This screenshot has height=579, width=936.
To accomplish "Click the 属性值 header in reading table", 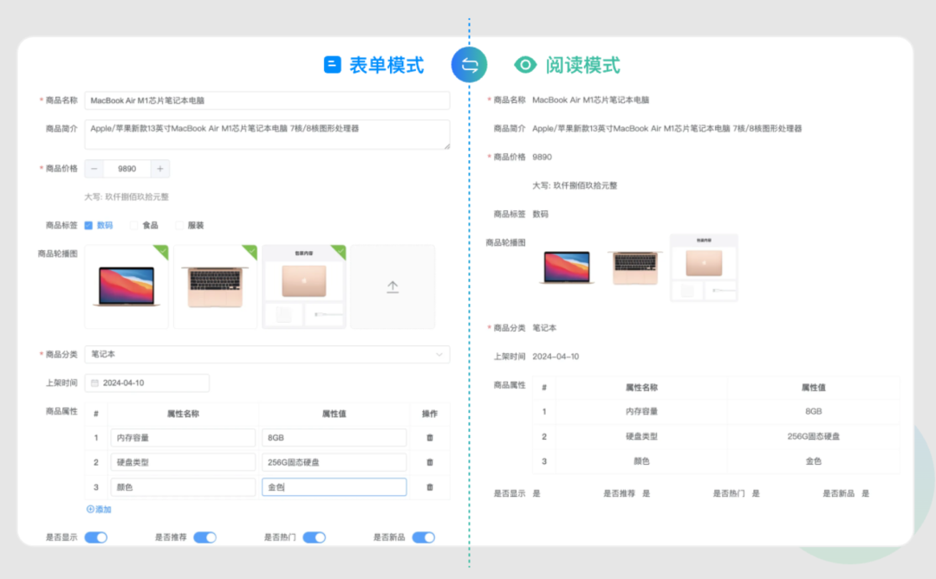I will pyautogui.click(x=813, y=388).
